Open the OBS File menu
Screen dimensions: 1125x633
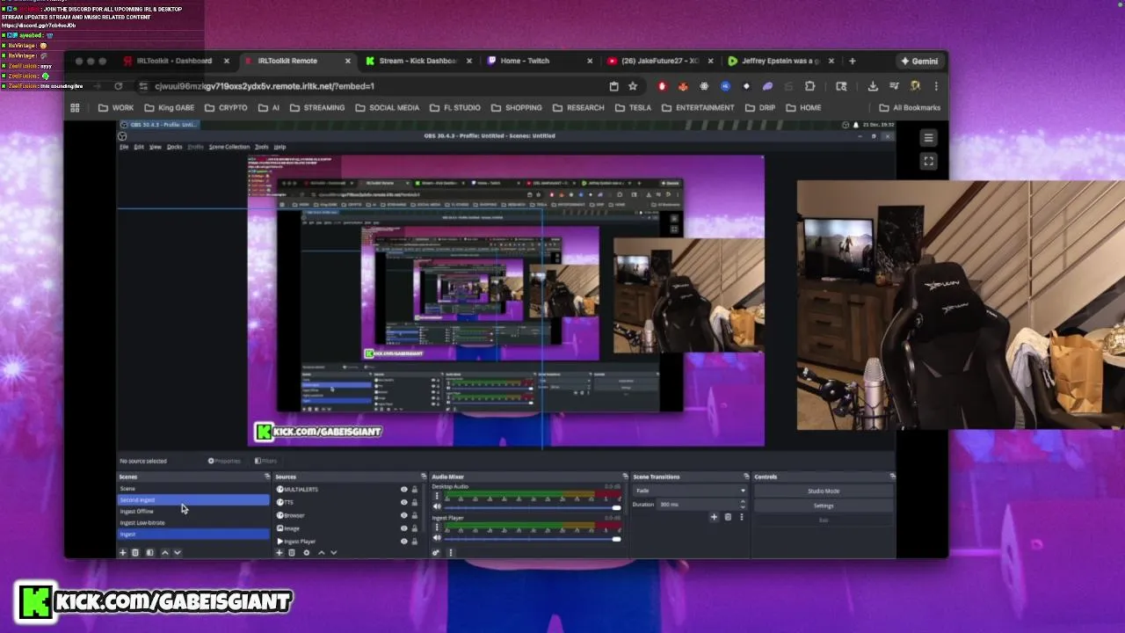click(124, 147)
